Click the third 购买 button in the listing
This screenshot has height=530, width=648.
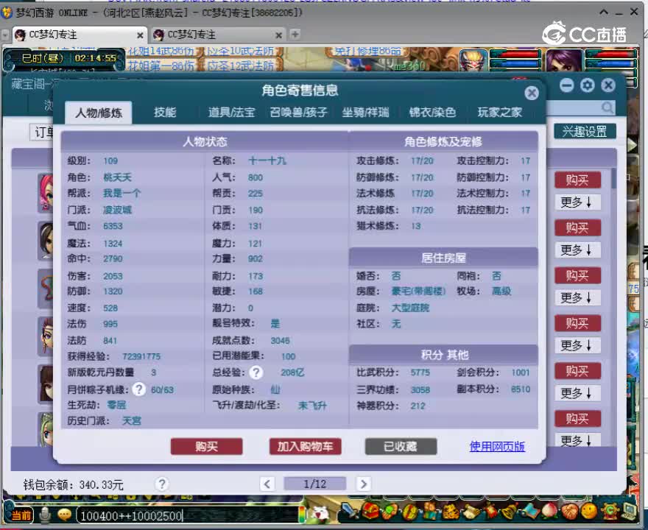click(577, 275)
